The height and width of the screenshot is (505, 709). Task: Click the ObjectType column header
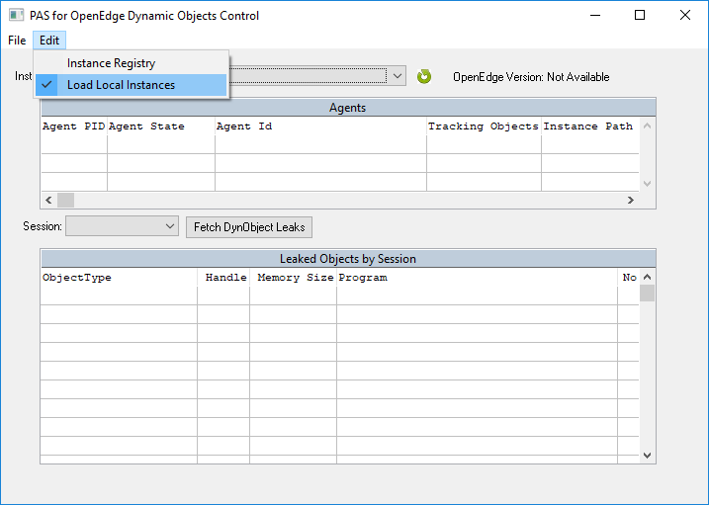[x=119, y=278]
